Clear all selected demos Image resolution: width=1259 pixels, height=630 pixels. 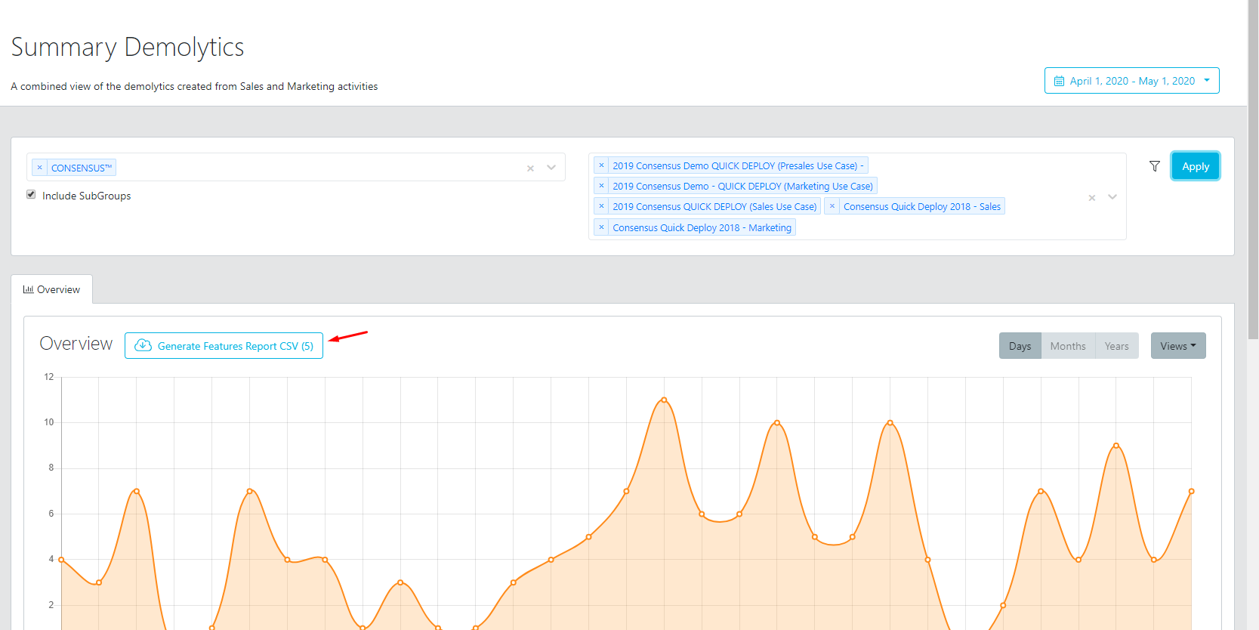point(1091,197)
